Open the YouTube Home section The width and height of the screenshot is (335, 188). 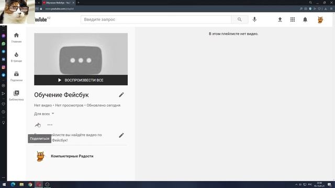point(16,38)
